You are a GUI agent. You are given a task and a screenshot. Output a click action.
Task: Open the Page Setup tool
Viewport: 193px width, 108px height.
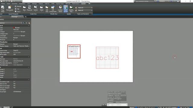(x=3, y=9)
